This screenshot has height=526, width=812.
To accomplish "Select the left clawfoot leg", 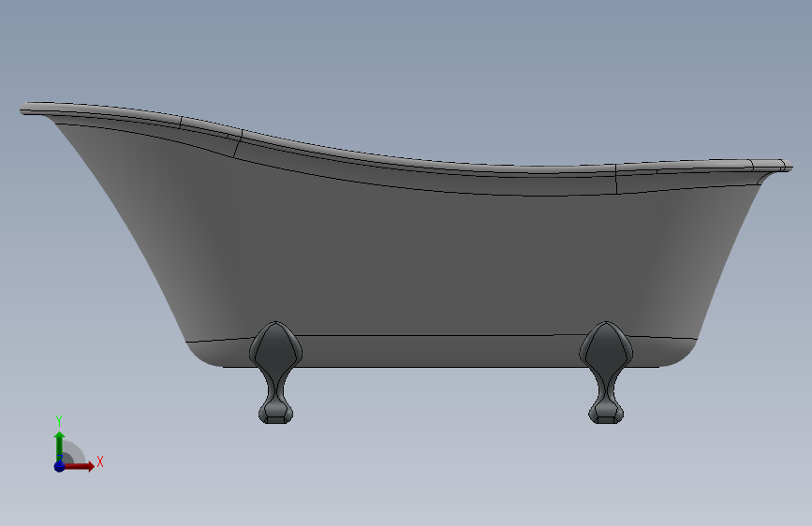I will click(x=275, y=373).
